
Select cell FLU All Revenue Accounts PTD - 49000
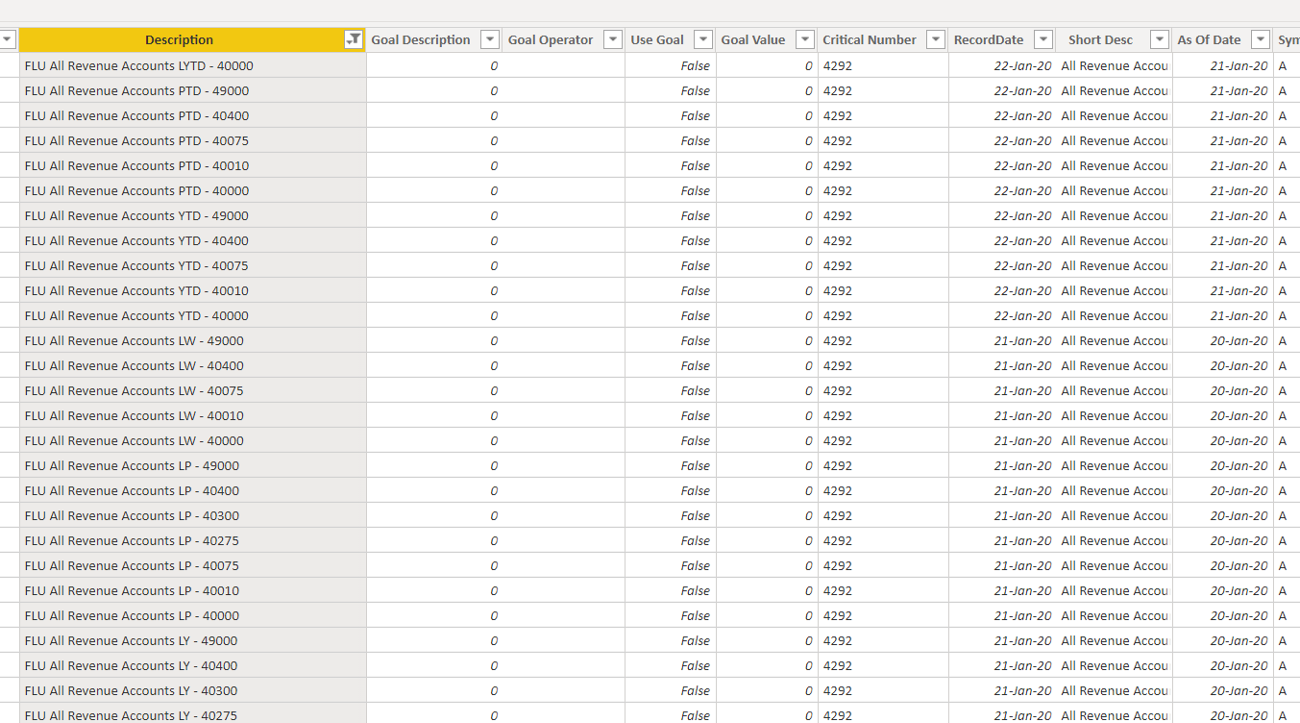[x=192, y=90]
